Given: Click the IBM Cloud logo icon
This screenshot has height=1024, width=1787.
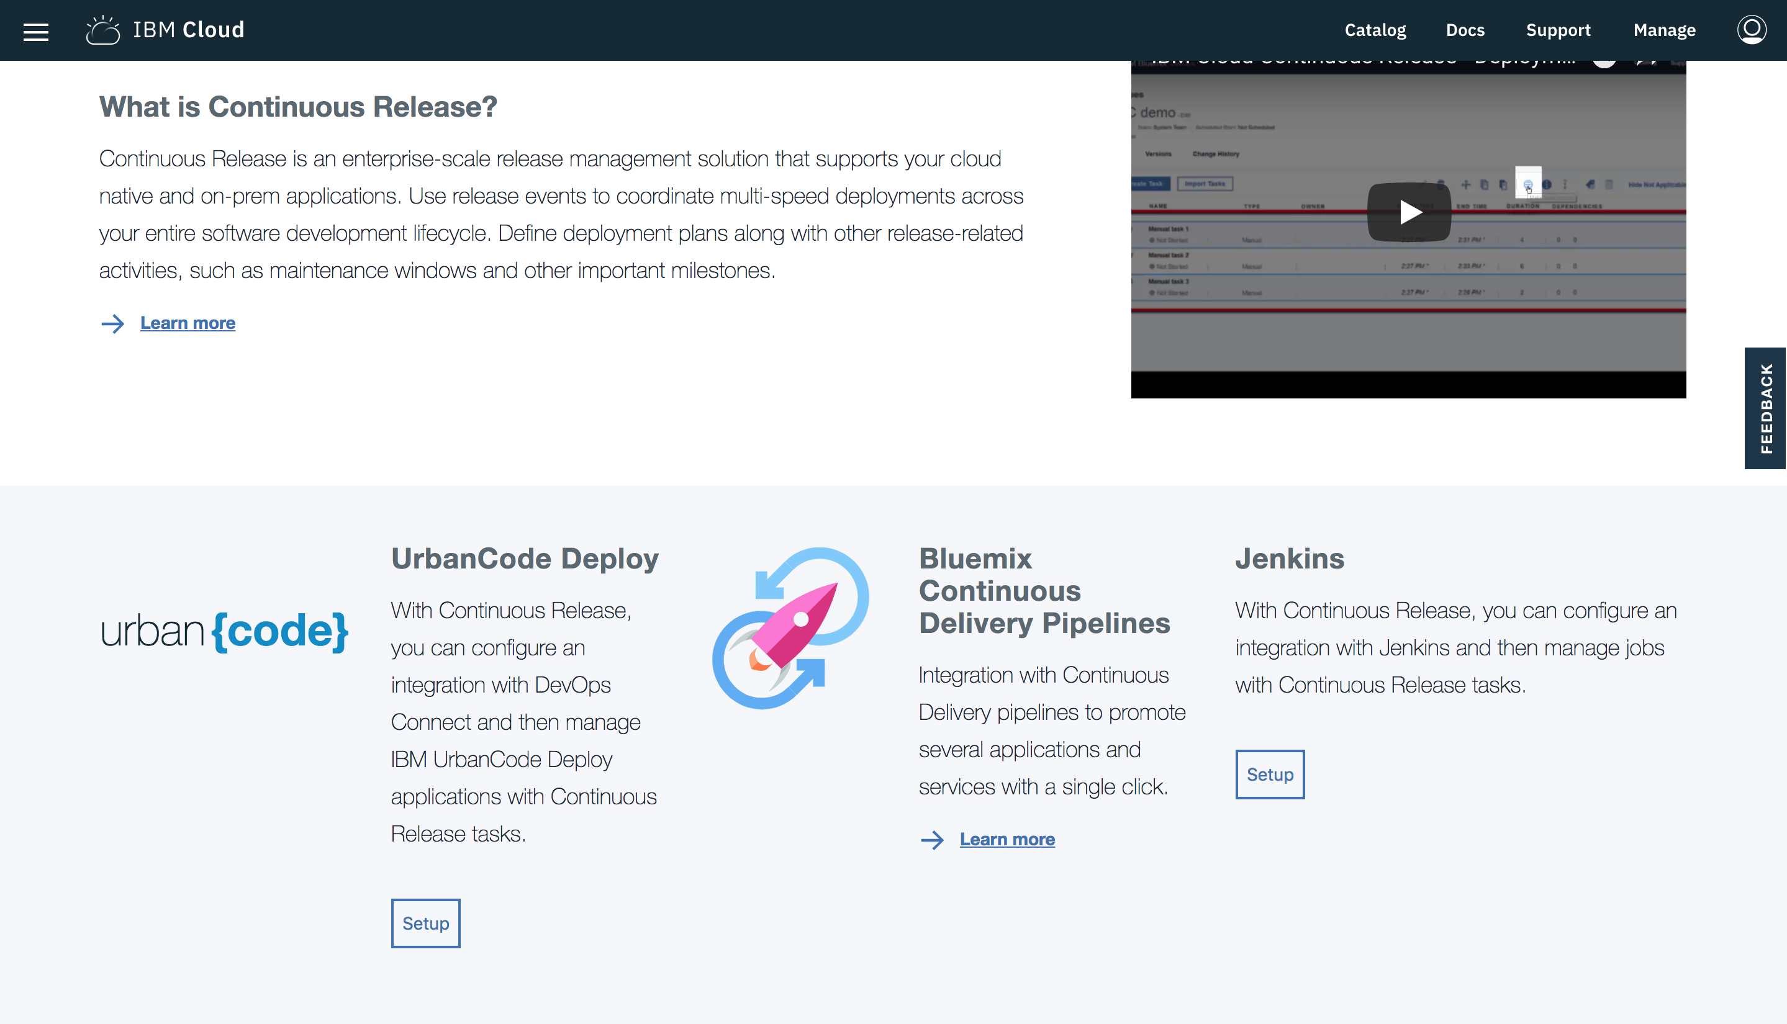Looking at the screenshot, I should tap(102, 30).
